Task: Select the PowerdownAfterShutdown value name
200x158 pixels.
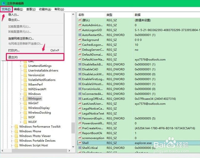Action: click(x=93, y=123)
